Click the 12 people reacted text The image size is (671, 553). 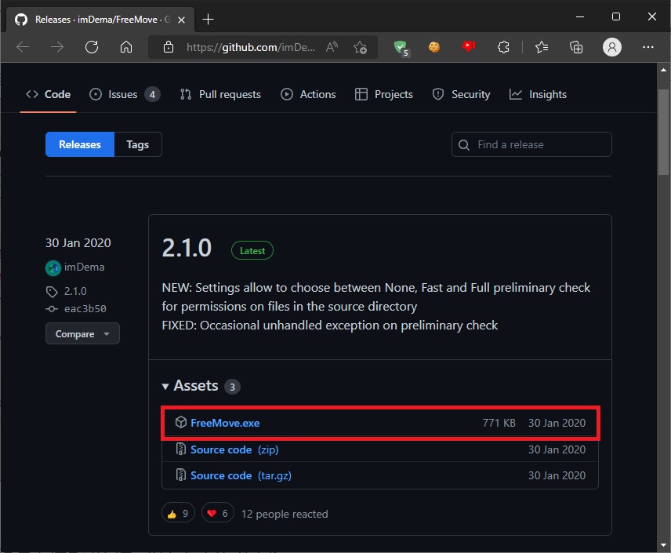pyautogui.click(x=285, y=514)
